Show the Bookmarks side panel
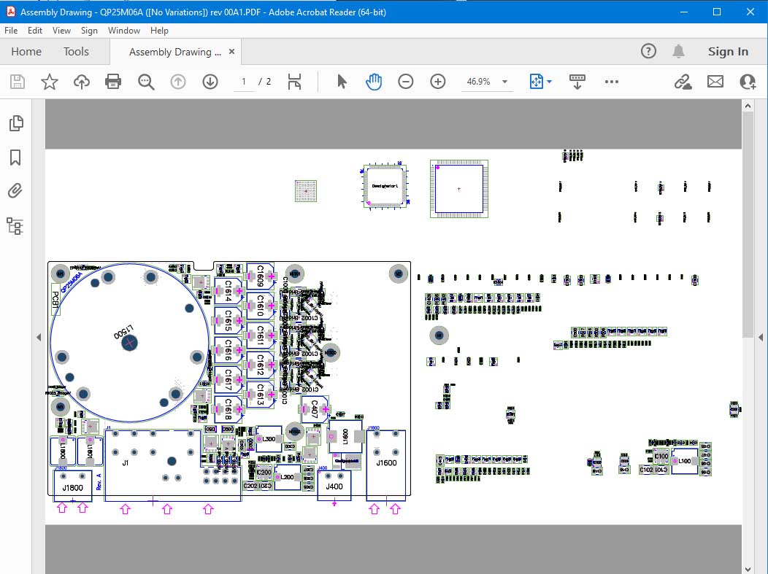Viewport: 768px width, 574px height. [x=15, y=158]
